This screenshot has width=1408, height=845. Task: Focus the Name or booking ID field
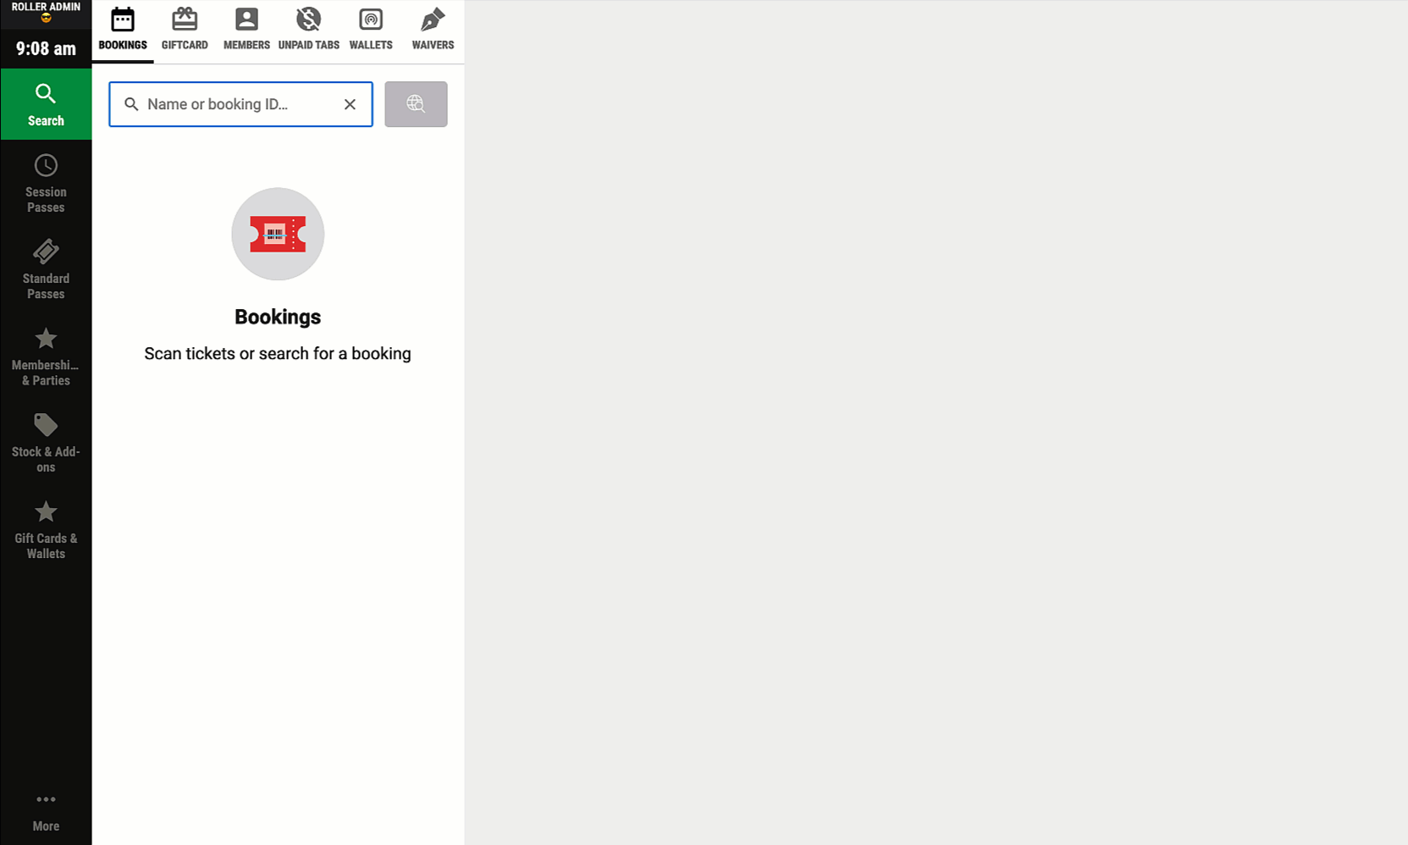[x=240, y=104]
